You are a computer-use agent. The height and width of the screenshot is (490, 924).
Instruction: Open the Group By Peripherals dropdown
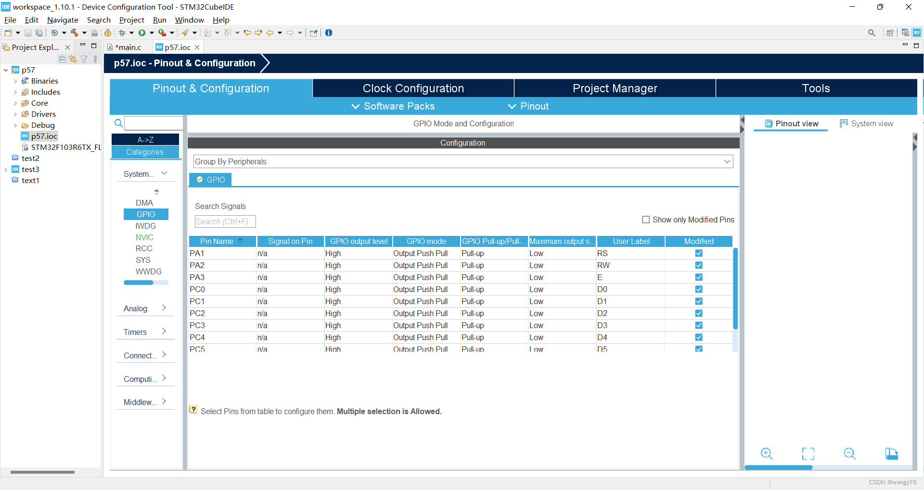coord(463,161)
